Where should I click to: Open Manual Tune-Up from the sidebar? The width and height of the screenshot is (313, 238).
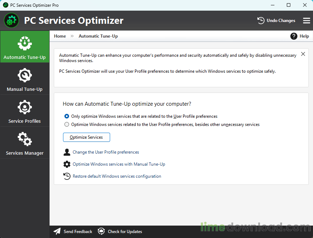(25, 79)
